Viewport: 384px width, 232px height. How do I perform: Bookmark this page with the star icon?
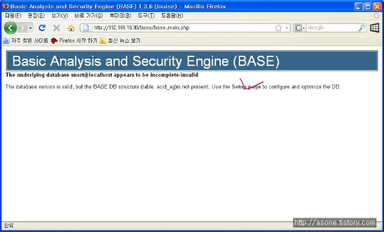(x=278, y=28)
